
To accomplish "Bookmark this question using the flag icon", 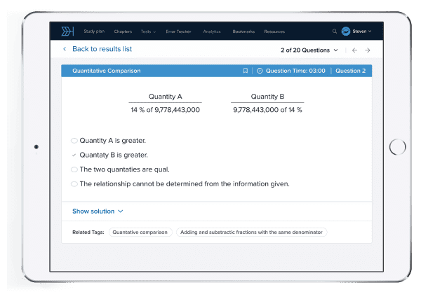I will click(245, 71).
